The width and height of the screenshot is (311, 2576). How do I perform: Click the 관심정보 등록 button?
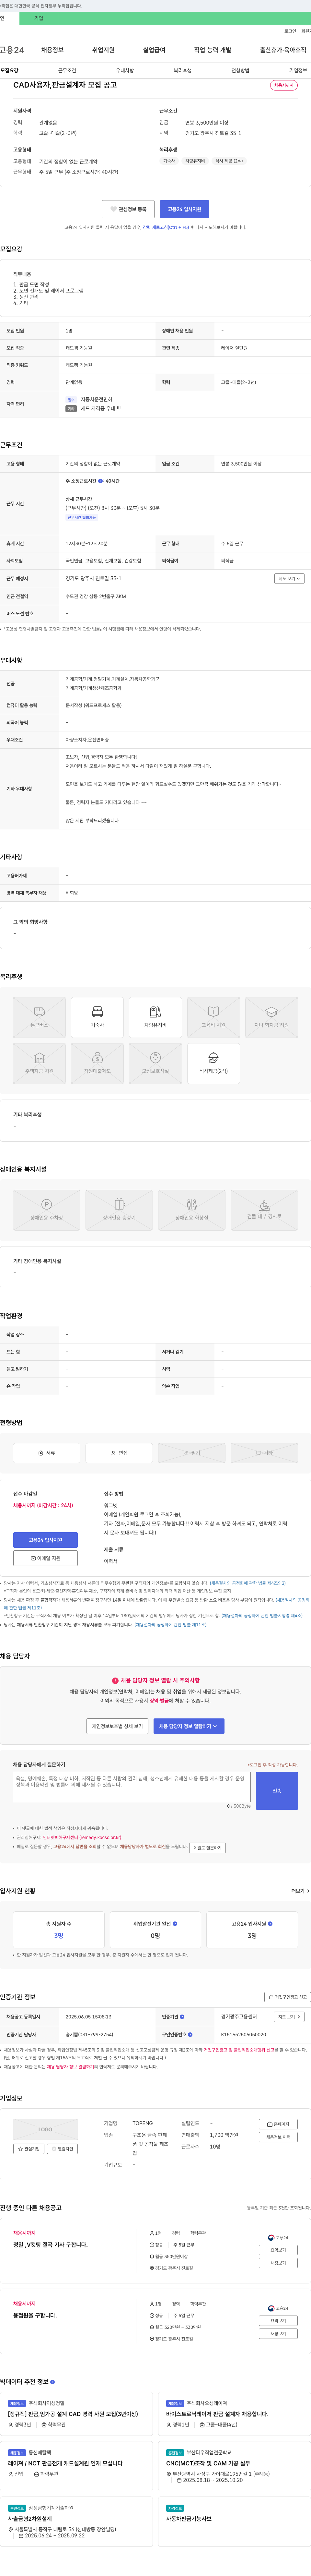click(128, 209)
